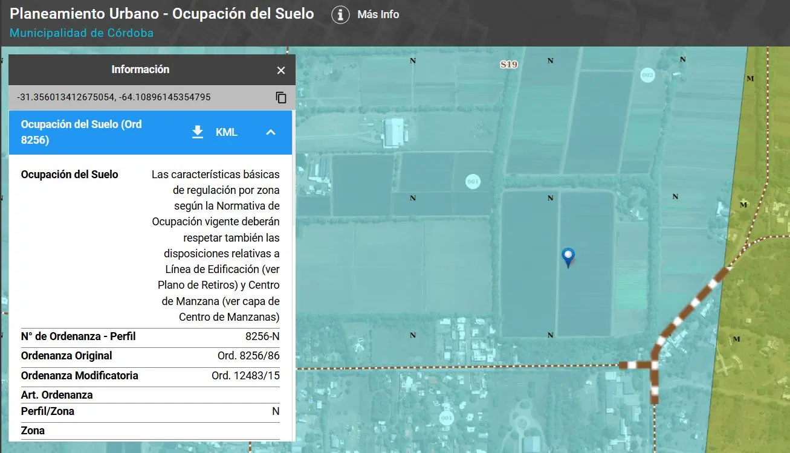
Task: Click the N° de Ordenanza - Perfil label
Action: [x=79, y=336]
